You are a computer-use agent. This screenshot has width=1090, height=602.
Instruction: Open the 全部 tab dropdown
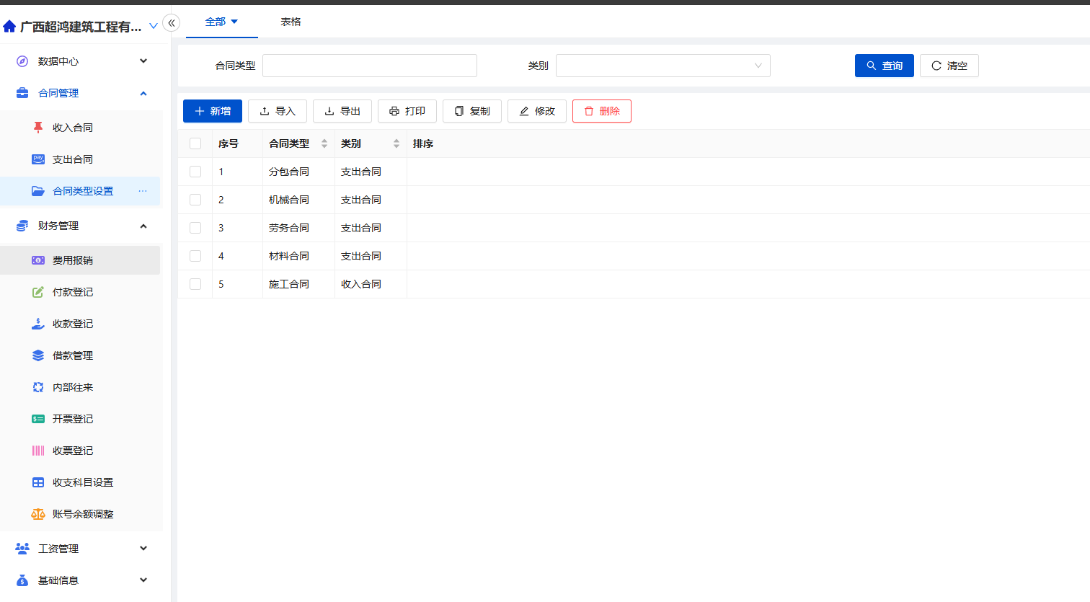(221, 22)
